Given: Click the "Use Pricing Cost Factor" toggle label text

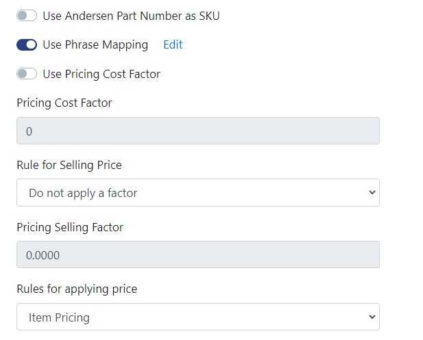Looking at the screenshot, I should click(101, 74).
